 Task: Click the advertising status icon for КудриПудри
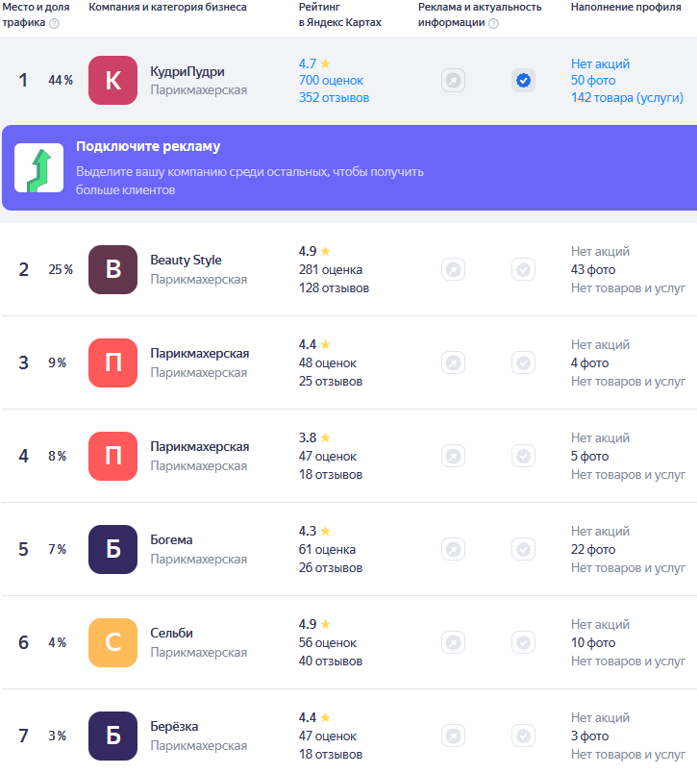pos(453,81)
